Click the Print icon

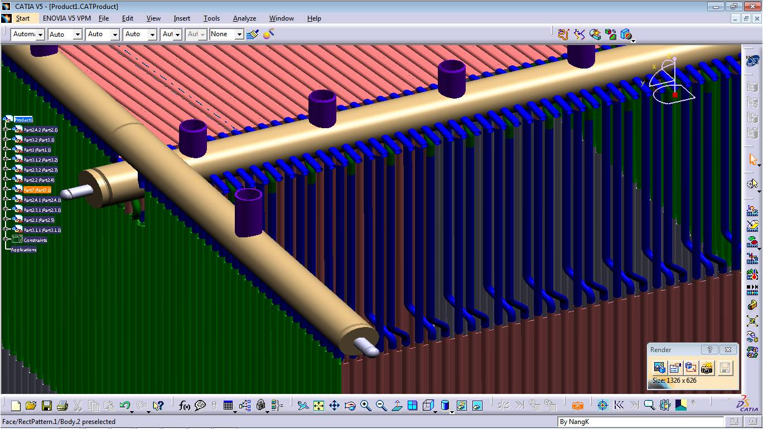[62, 406]
